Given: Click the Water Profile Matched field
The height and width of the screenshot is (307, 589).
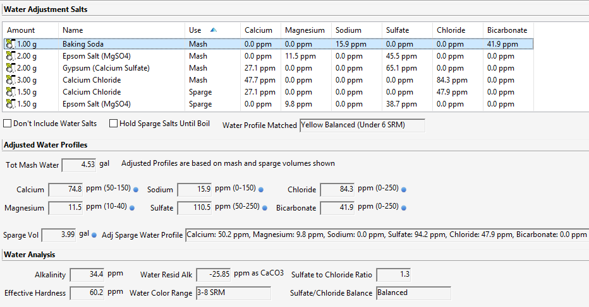Looking at the screenshot, I should pos(362,125).
